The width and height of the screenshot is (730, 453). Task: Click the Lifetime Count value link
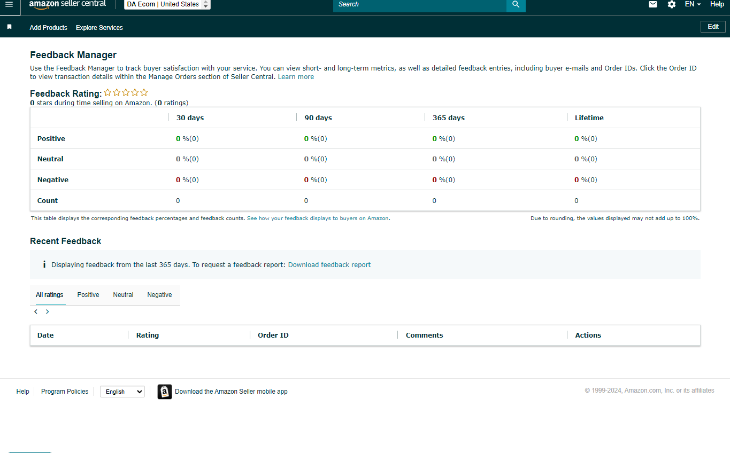click(x=577, y=201)
